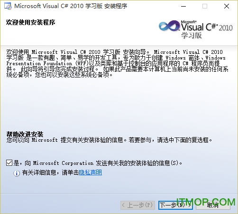Click the 2010 text in the product logo
Viewport: 238px width, 214px height.
[x=226, y=28]
